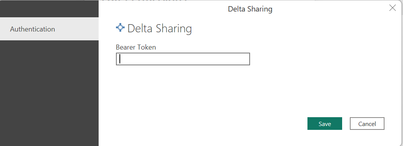The height and width of the screenshot is (146, 403).
Task: Click the Delta Sharing dialog title bar text
Action: click(x=250, y=9)
